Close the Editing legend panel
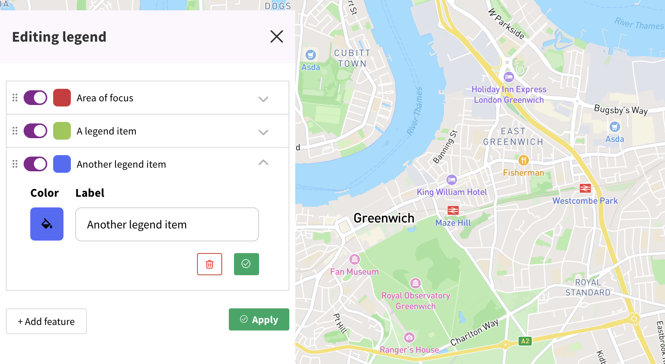Viewport: 665px width, 364px height. point(276,36)
